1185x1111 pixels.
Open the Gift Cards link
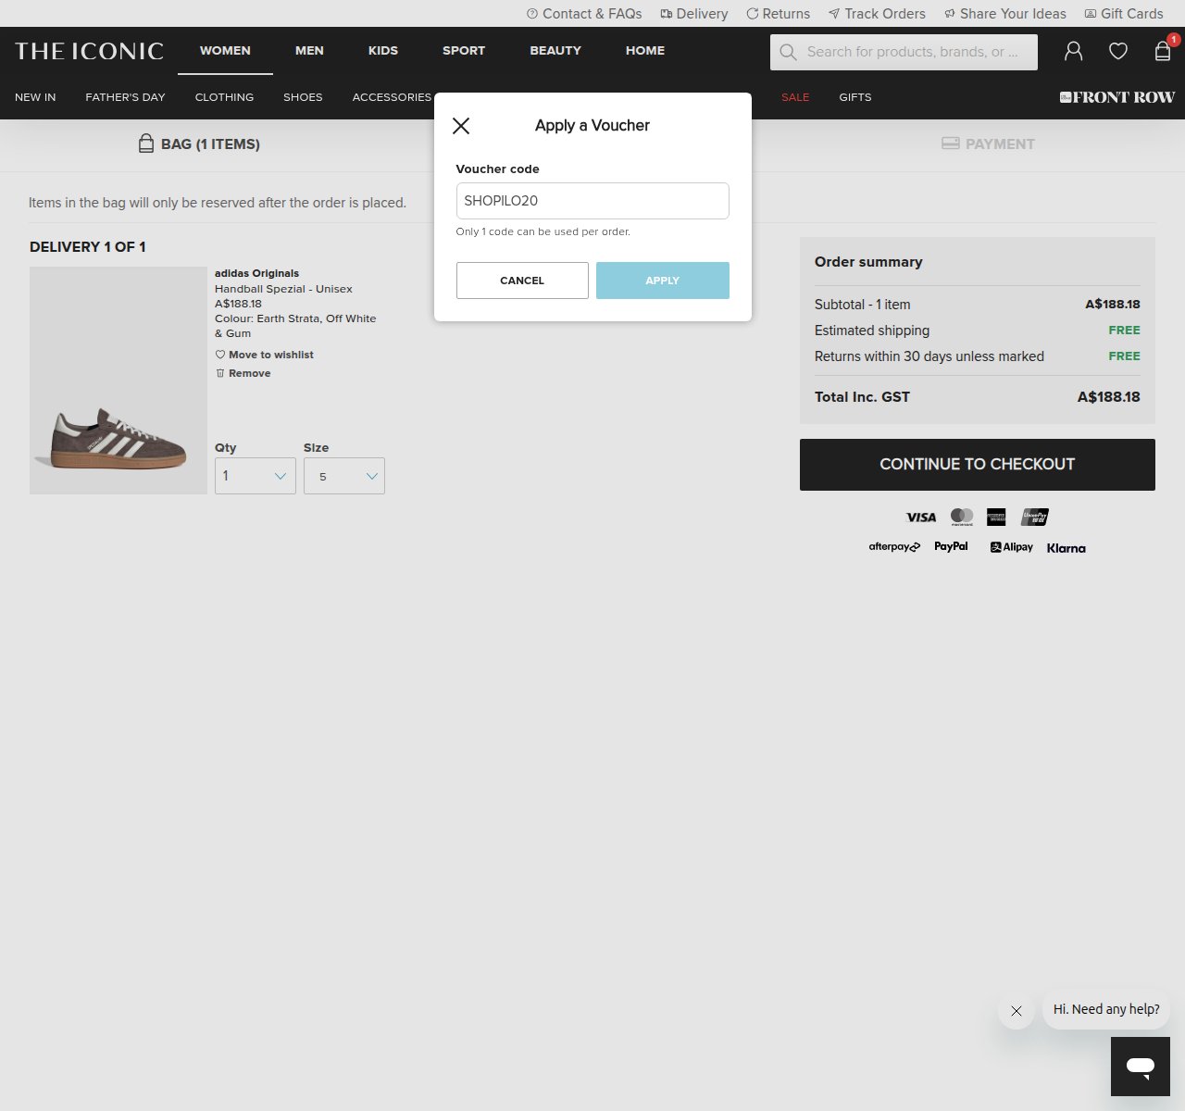point(1124,14)
